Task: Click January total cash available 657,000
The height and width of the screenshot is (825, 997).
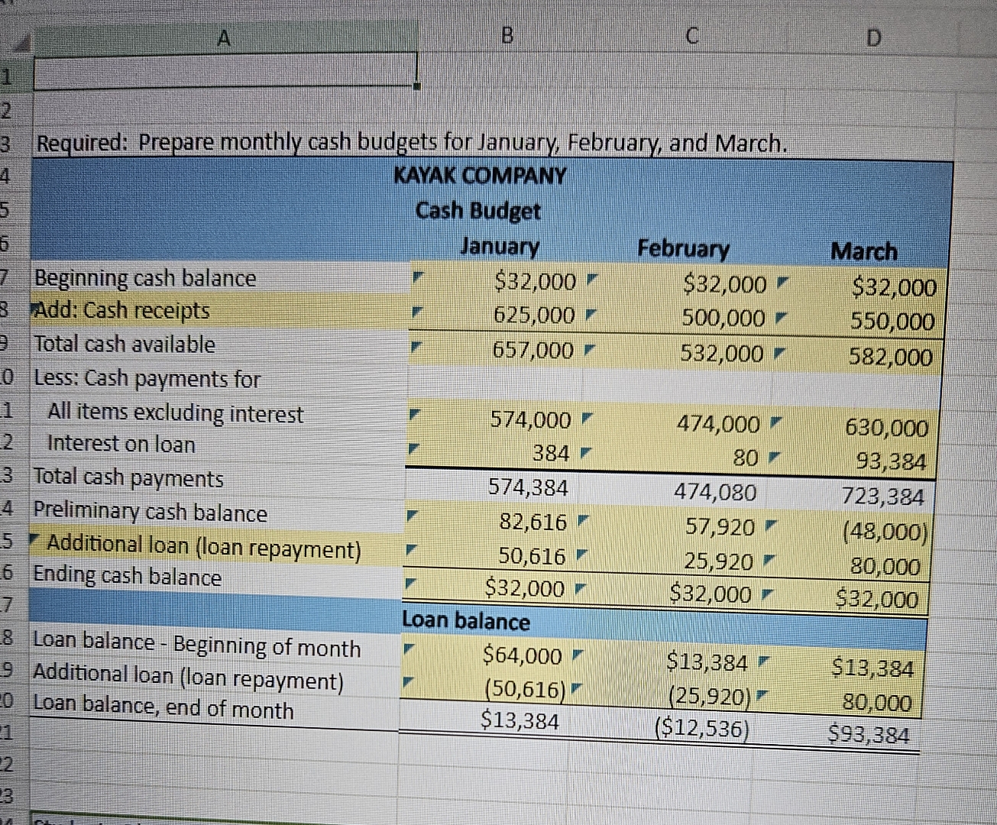Action: coord(532,351)
